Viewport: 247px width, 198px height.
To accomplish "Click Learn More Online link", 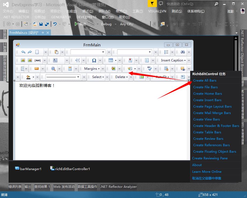I will point(207,171).
